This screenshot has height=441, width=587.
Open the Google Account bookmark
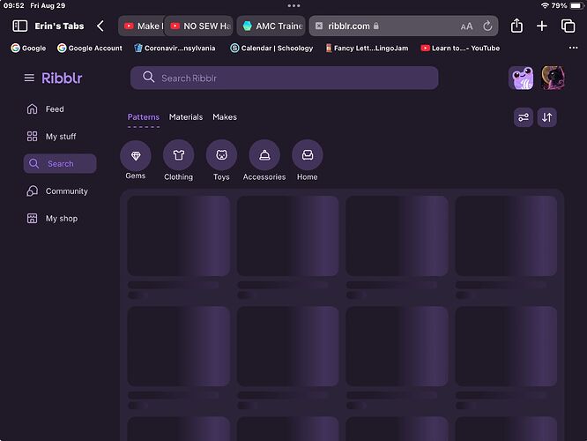pos(90,48)
